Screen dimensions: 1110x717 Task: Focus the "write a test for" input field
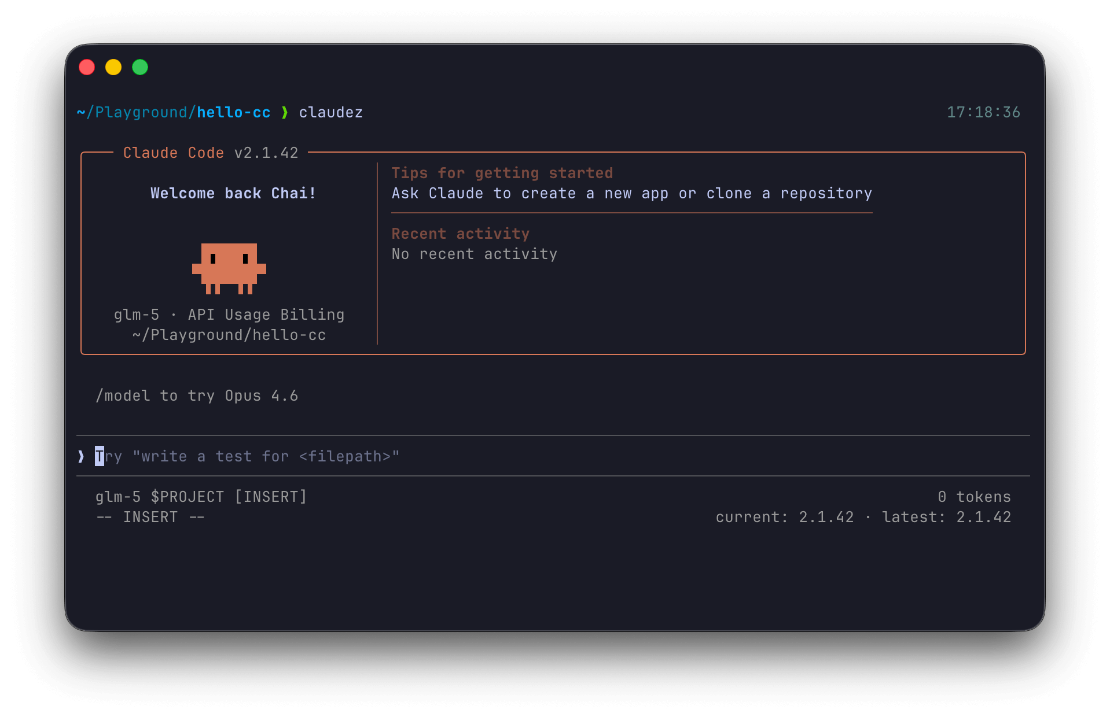coord(266,457)
